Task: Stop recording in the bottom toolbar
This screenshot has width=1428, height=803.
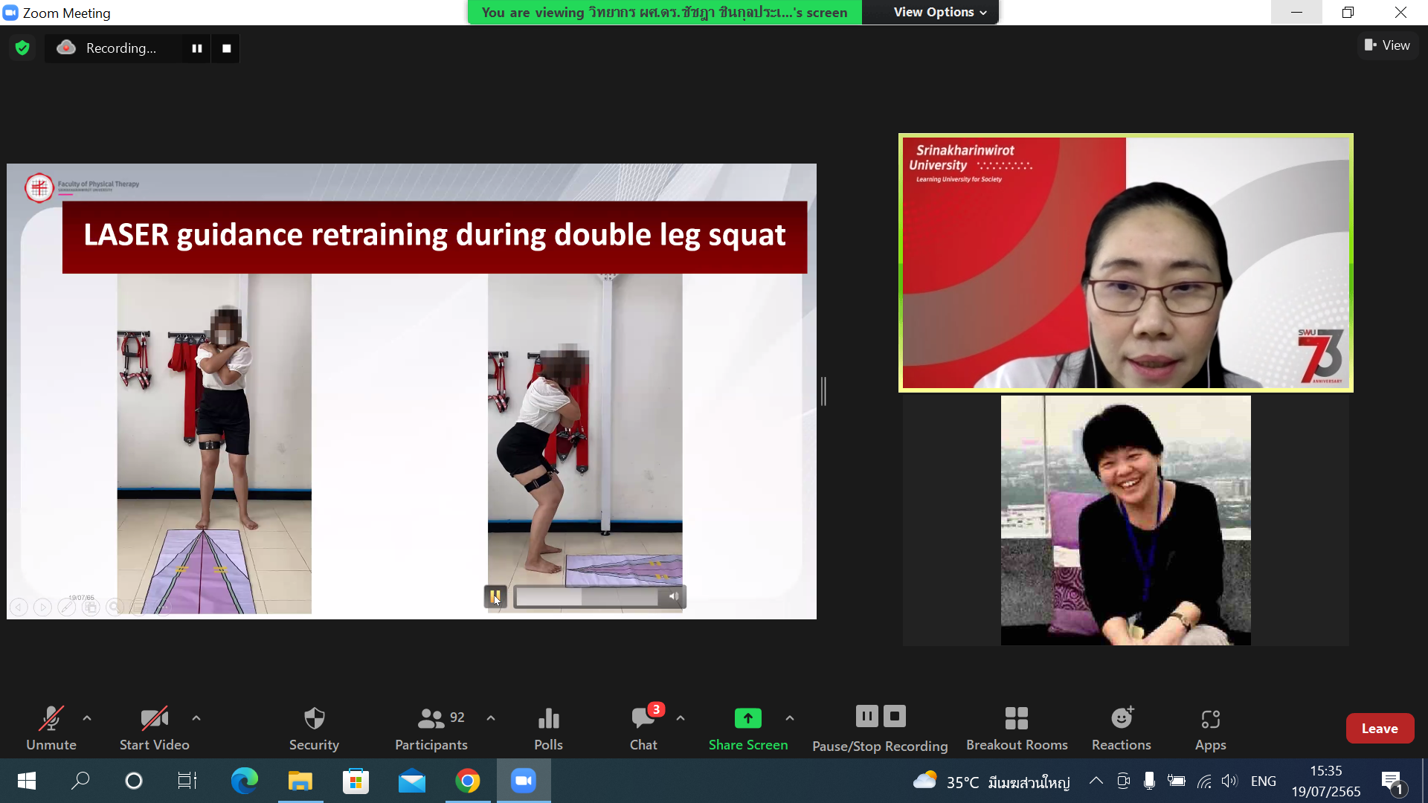Action: (895, 716)
